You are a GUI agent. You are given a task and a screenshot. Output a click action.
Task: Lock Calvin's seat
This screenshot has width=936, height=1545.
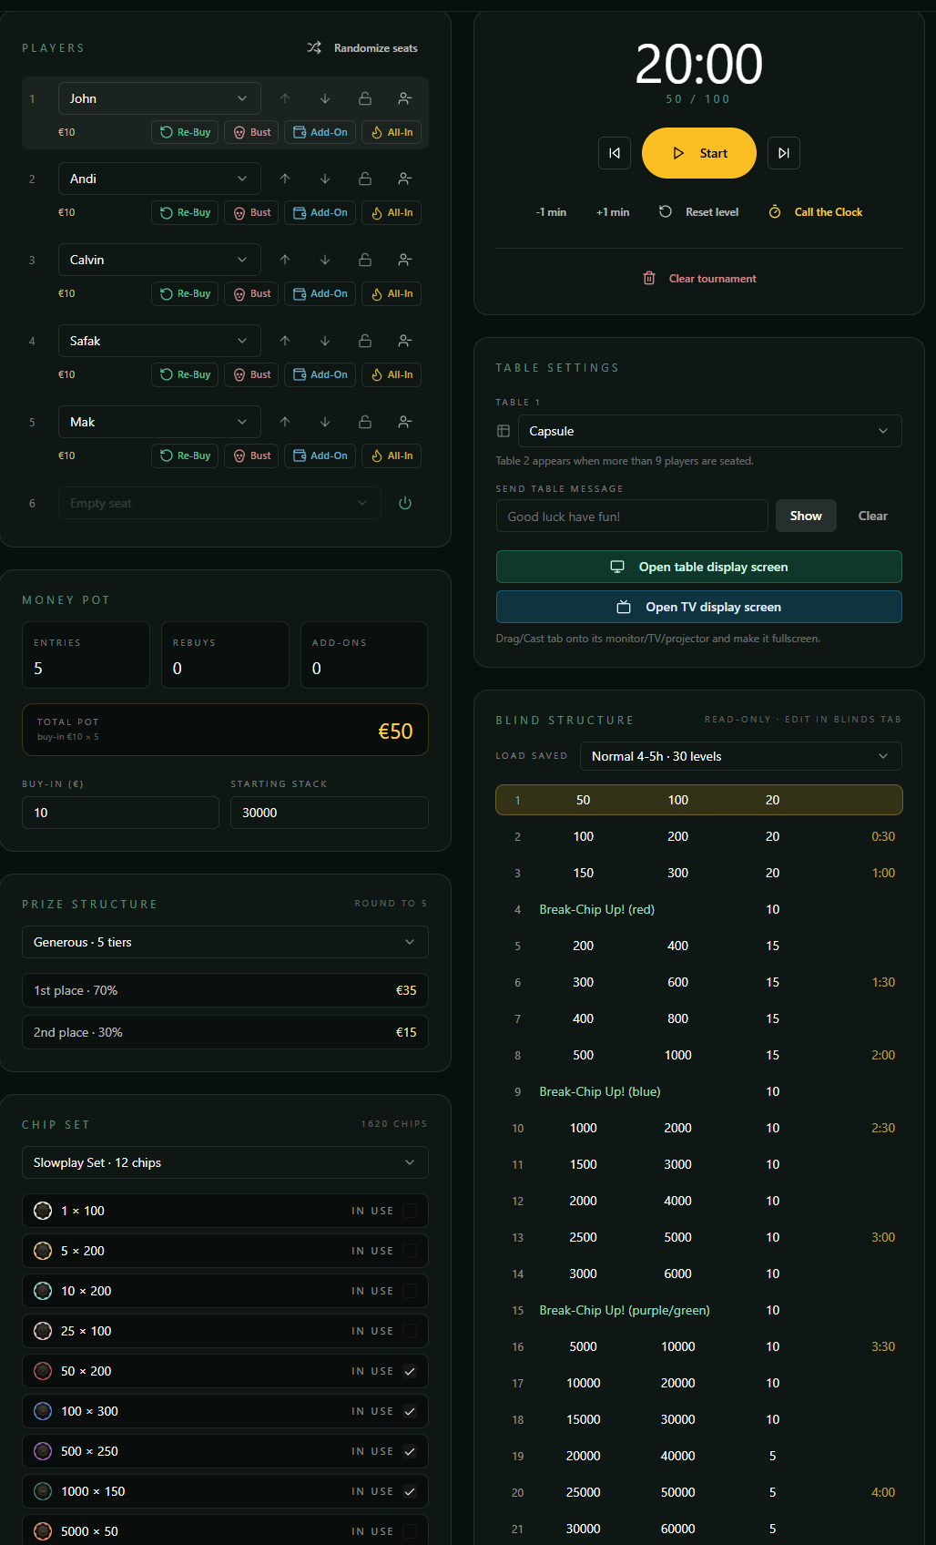pos(365,260)
